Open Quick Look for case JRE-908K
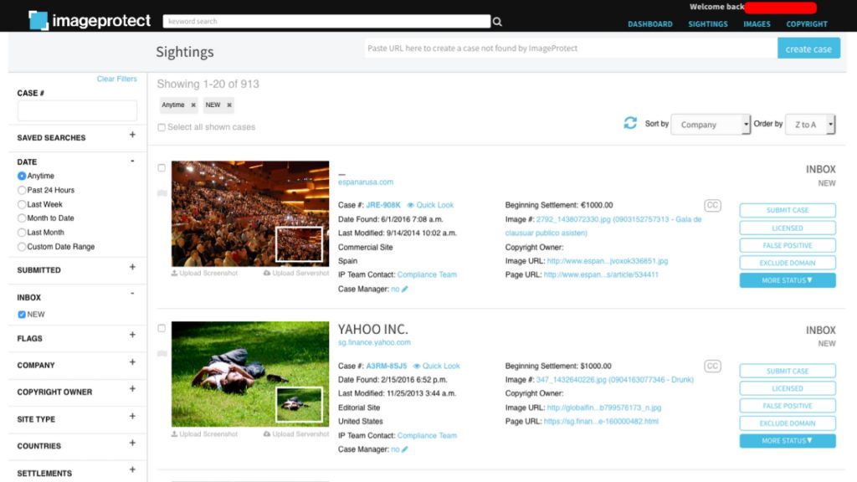The width and height of the screenshot is (857, 482). [x=430, y=205]
